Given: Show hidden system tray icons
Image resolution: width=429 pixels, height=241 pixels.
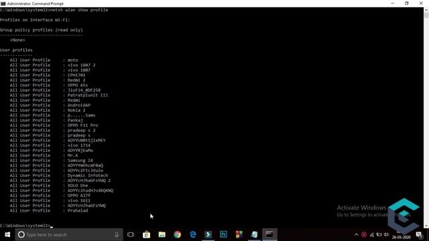Looking at the screenshot, I should tap(356, 234).
